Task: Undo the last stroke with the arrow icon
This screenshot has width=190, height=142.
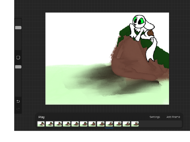Action: [18, 101]
